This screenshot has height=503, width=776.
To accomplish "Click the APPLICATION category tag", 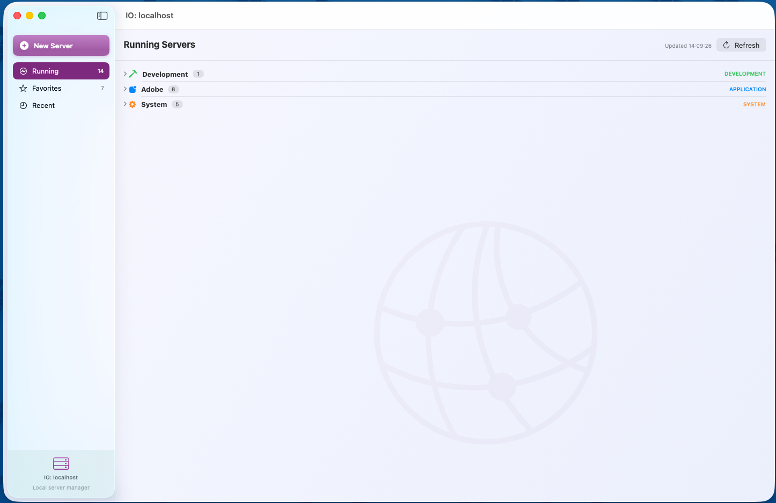I will click(748, 89).
